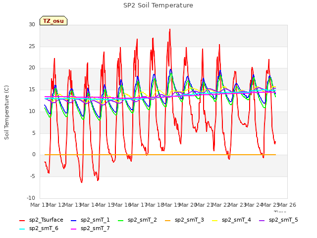Image resolution: width=317 pixels, height=238 pixels.
Task: Click the cyan sp2_smT_6 legend swatch
Action: coord(22,229)
